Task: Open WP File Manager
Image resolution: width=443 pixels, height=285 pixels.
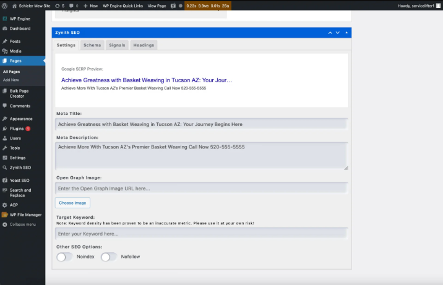Action: [x=5, y=215]
